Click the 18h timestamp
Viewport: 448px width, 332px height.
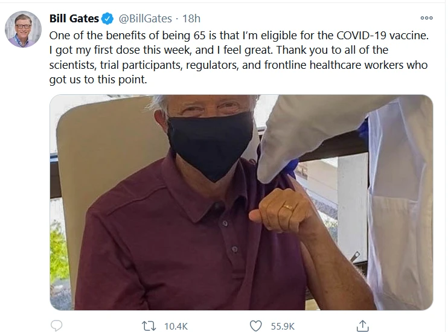tap(191, 19)
